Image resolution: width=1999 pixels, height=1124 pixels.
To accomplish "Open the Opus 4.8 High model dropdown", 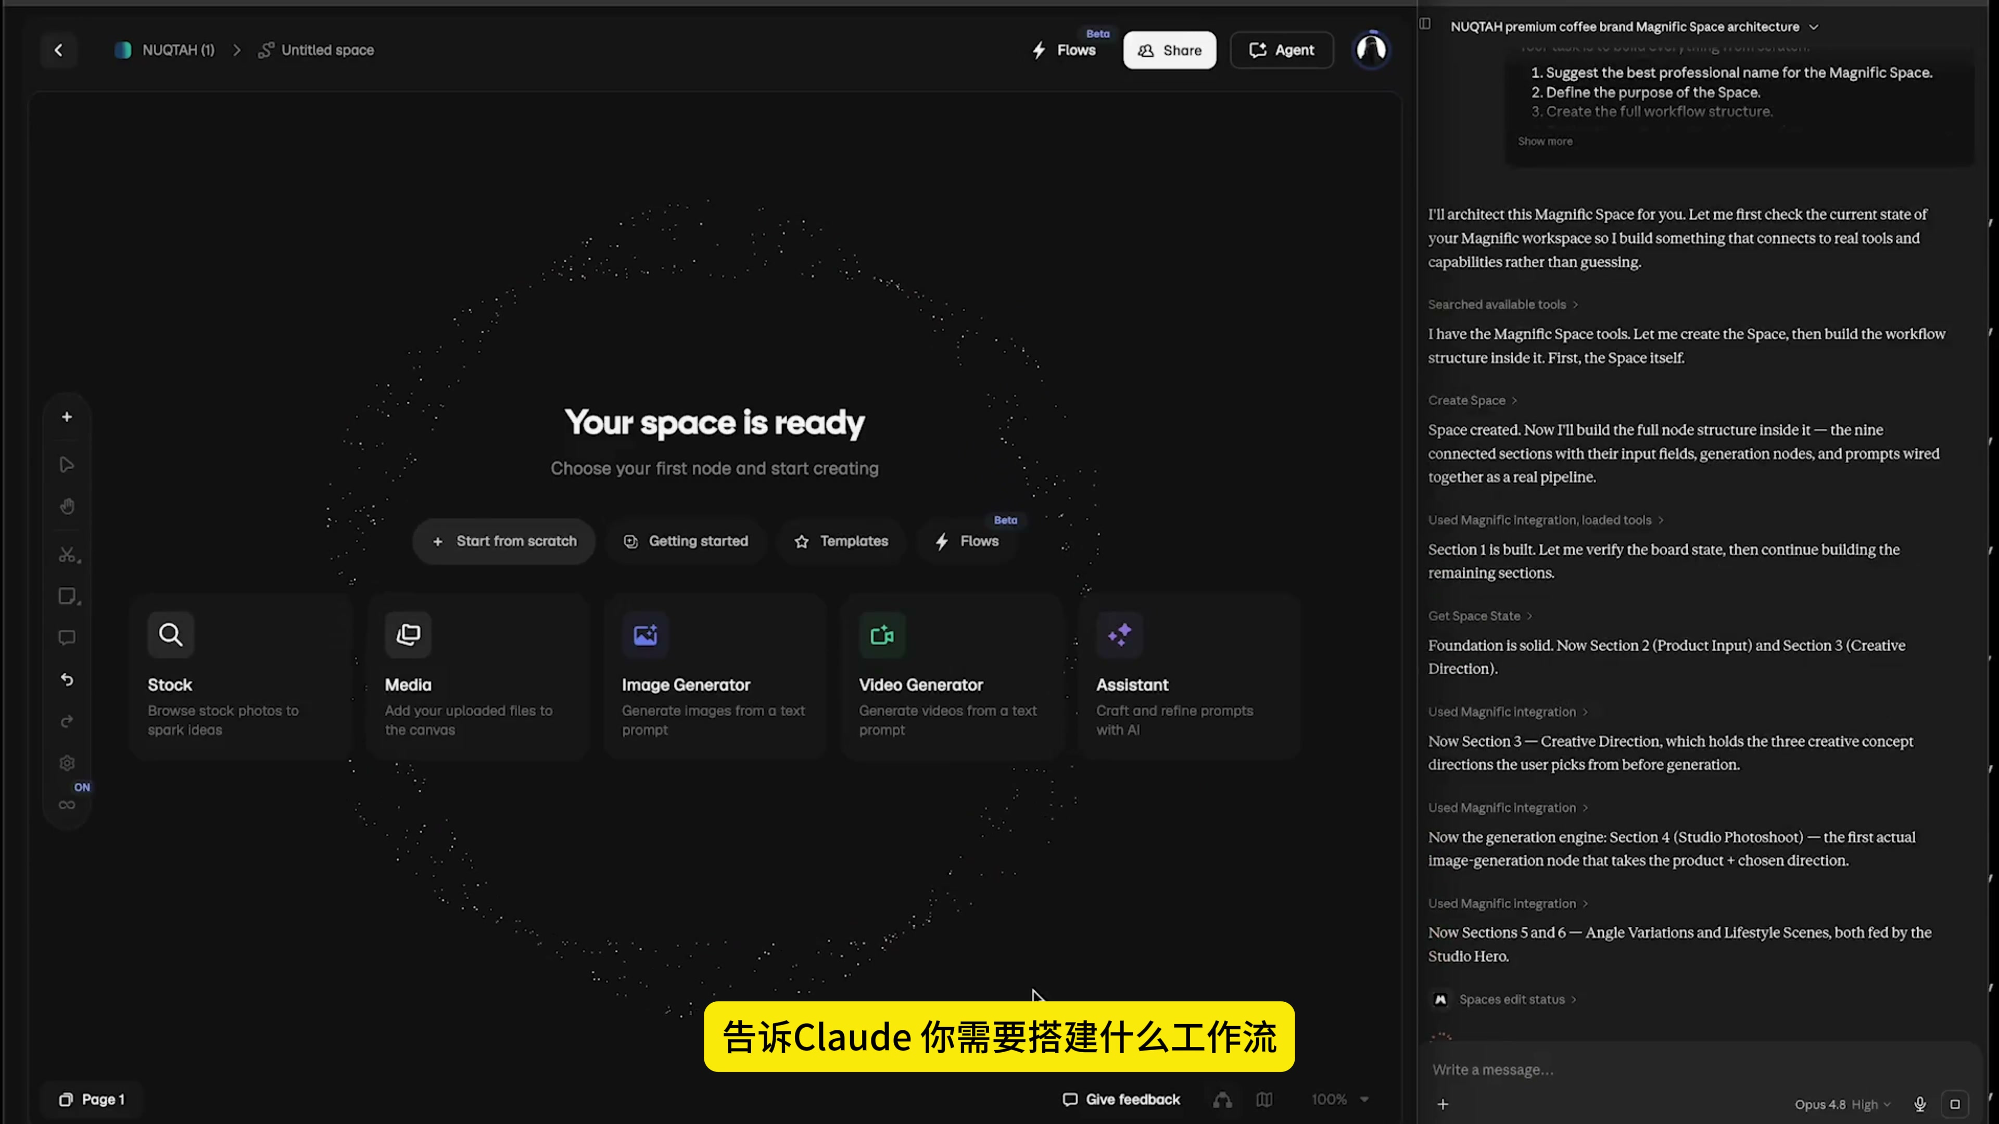I will coord(1842,1105).
